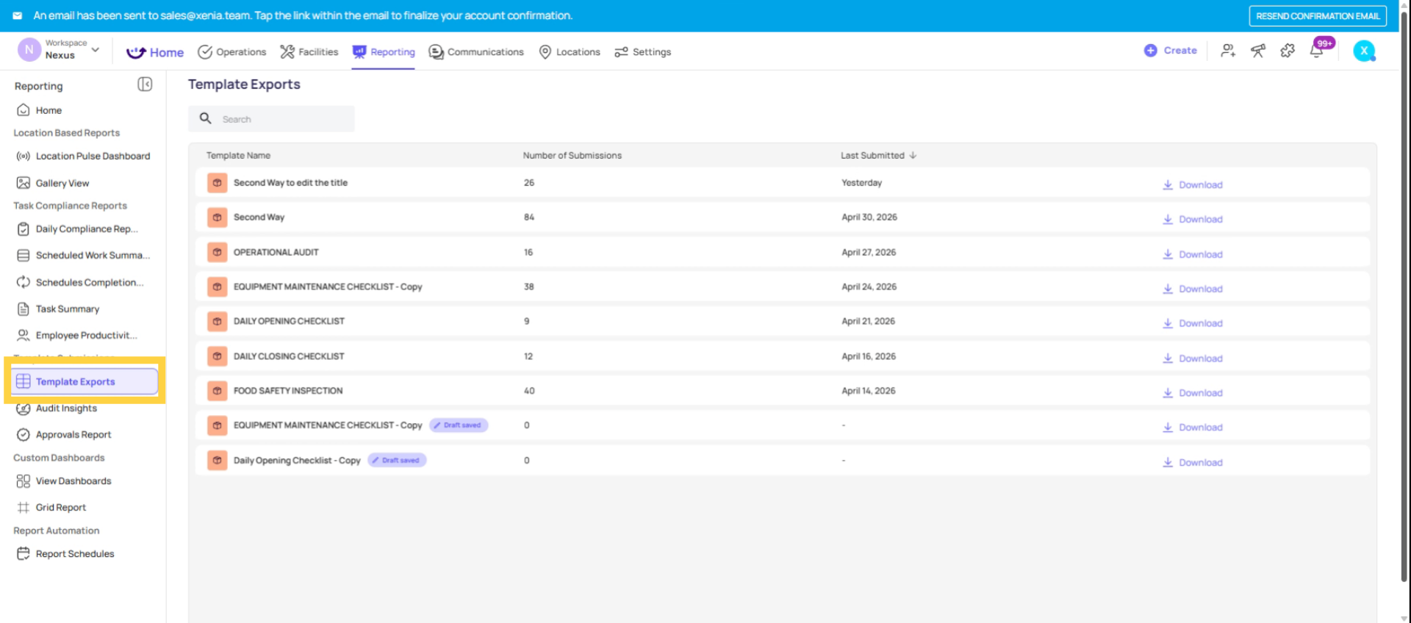Click template icon for DAILY CLOSING CHECKLIST
The width and height of the screenshot is (1411, 623).
point(217,356)
